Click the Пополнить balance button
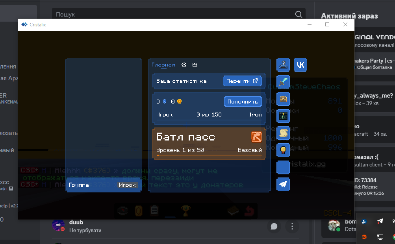 [243, 102]
